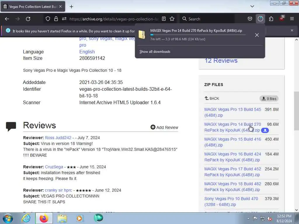Viewport: 299px width, 224px height.
Task: Click the scrollbar up arrow
Action: [296, 40]
